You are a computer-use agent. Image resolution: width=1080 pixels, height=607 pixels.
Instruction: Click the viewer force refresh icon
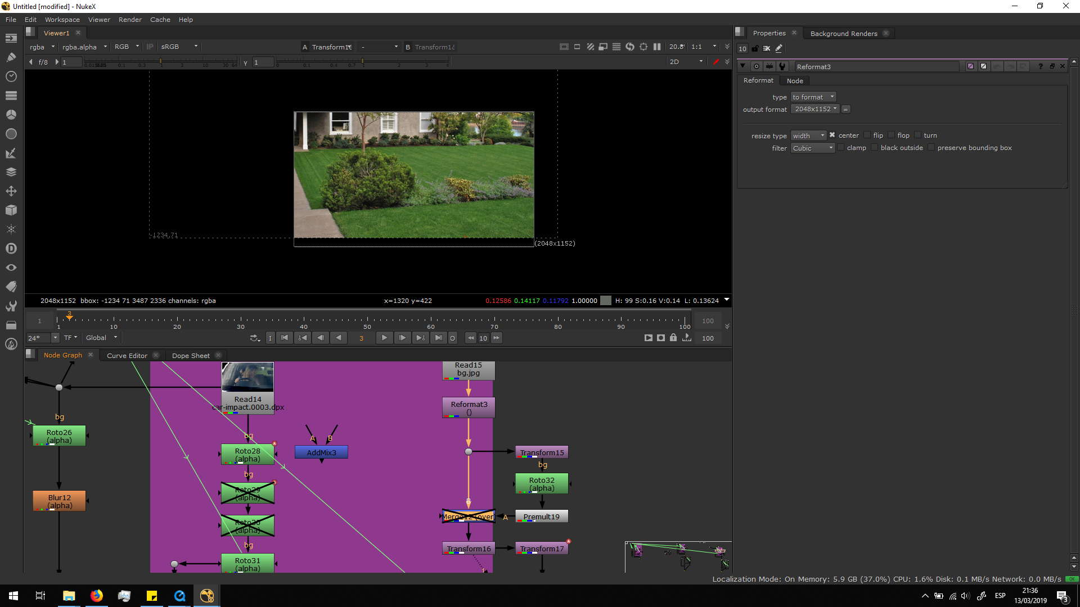pos(629,47)
